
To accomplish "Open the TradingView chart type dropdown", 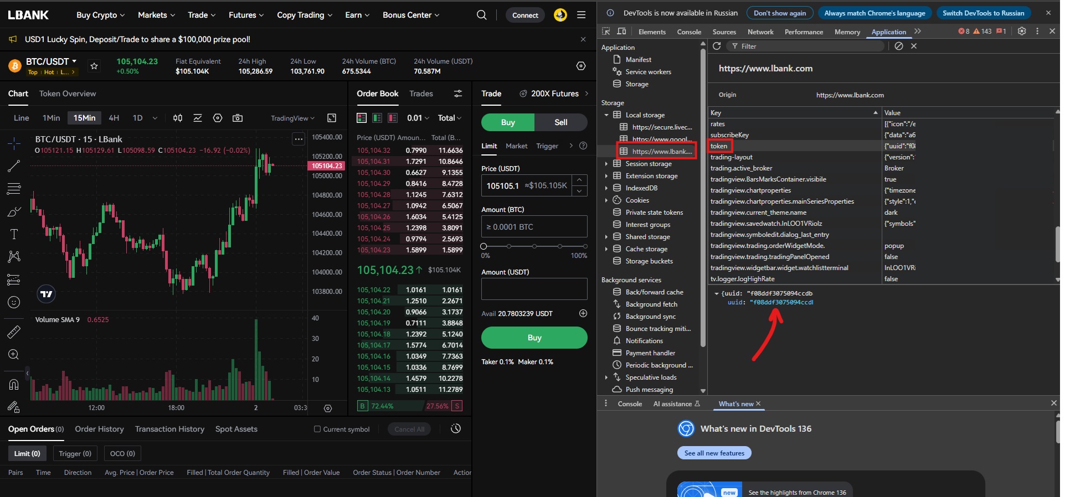I will [x=292, y=118].
